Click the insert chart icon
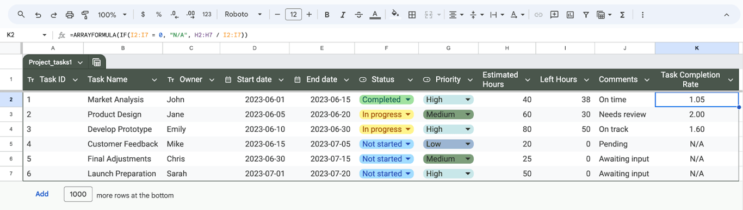This screenshot has height=210, width=743. pyautogui.click(x=570, y=15)
